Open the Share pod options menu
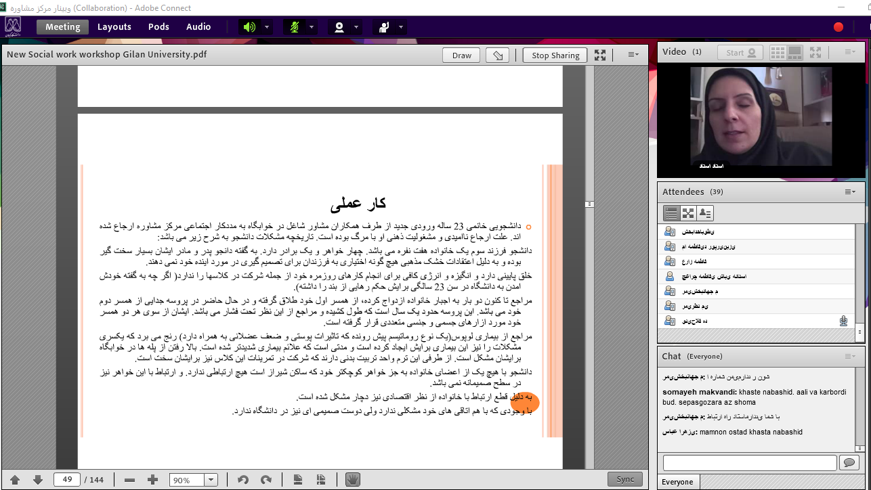Viewport: 871px width, 490px height. click(x=633, y=55)
